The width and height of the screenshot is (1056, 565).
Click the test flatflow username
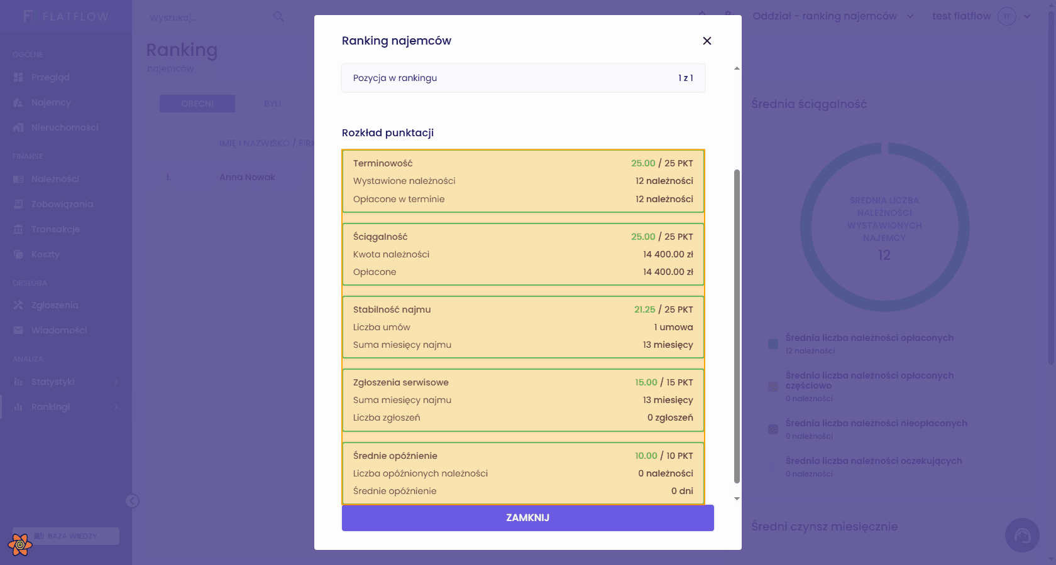(x=962, y=16)
